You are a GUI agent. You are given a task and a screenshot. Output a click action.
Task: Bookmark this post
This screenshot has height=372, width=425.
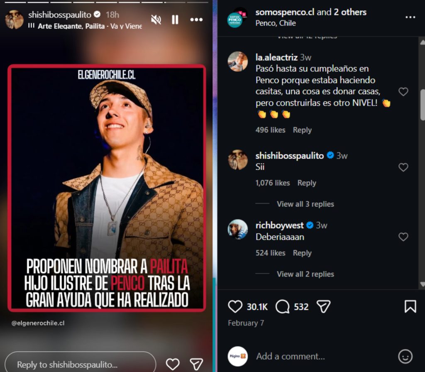[410, 307]
